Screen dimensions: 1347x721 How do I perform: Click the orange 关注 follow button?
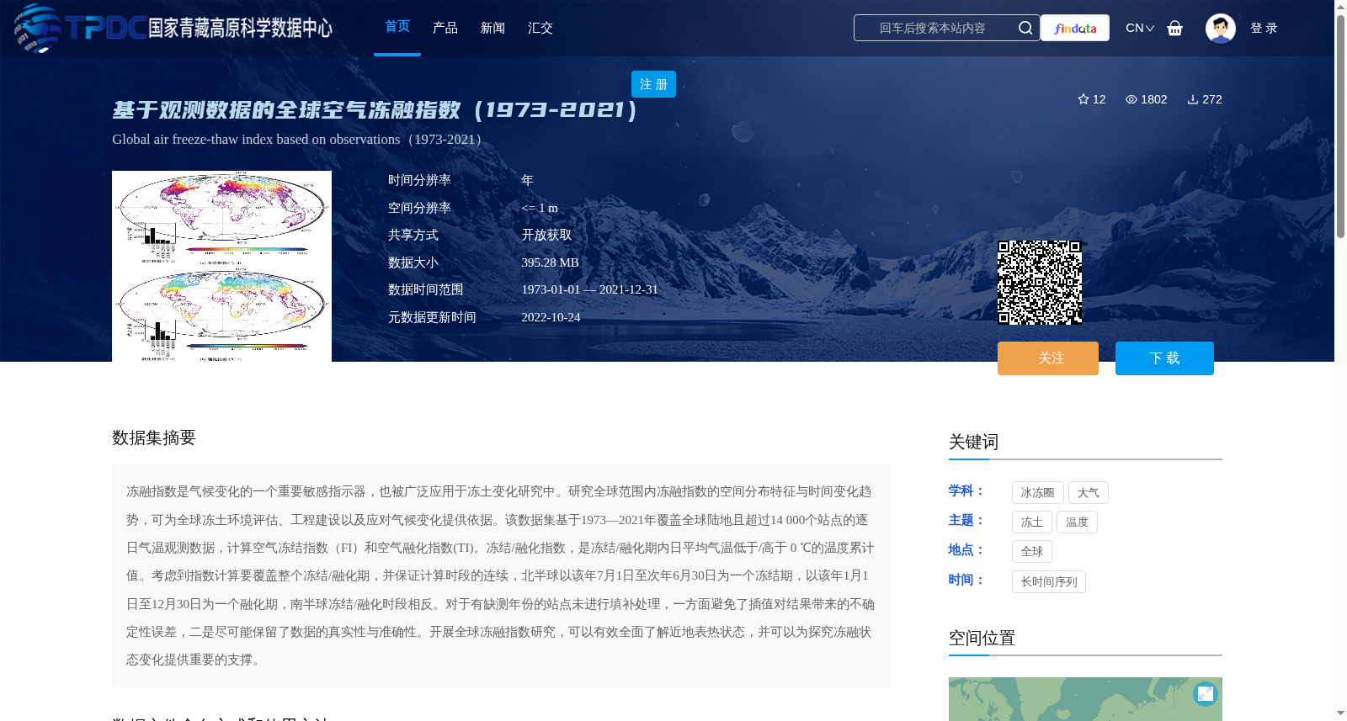(x=1048, y=358)
